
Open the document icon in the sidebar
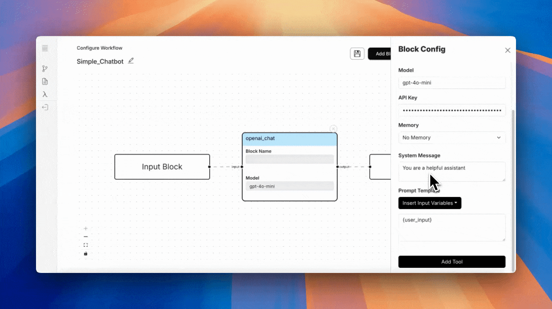(45, 82)
